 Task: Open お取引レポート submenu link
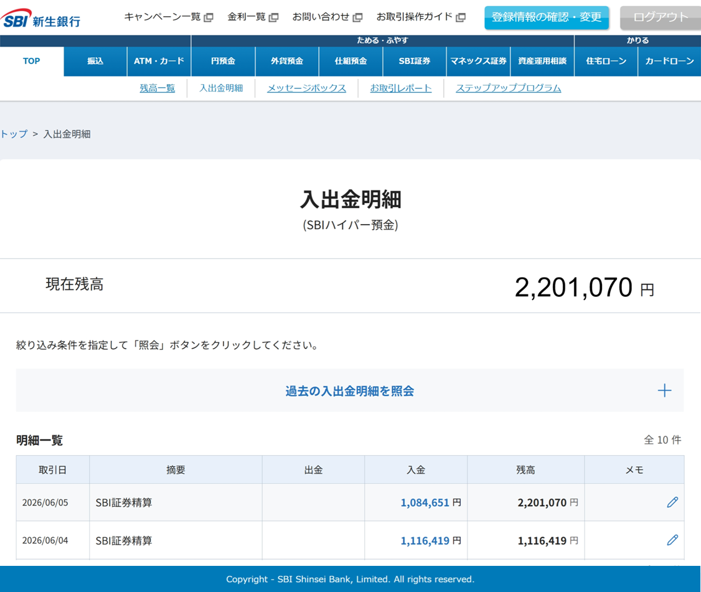click(x=401, y=88)
